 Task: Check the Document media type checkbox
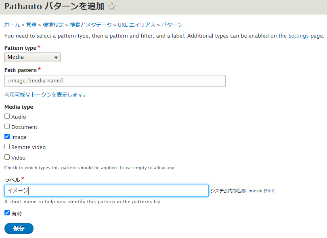pyautogui.click(x=7, y=126)
